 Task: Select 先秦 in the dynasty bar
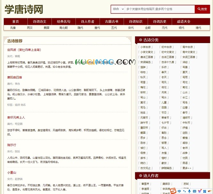coord(13,28)
